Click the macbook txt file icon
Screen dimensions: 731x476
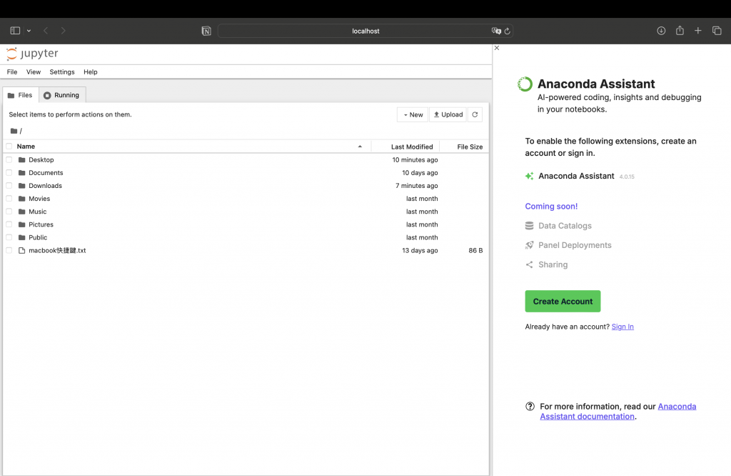click(x=21, y=251)
